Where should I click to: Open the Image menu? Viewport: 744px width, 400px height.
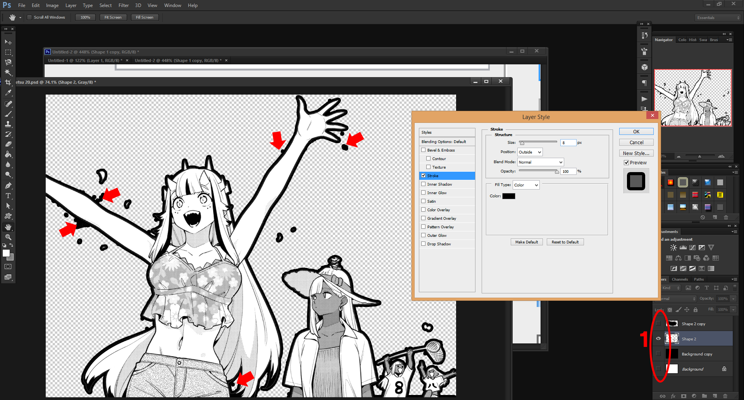click(x=52, y=5)
